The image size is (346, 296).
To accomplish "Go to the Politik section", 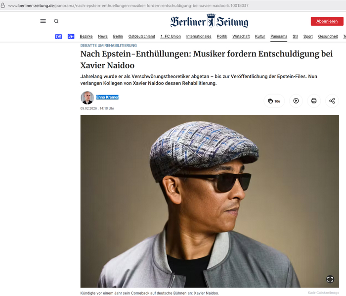I will (222, 37).
